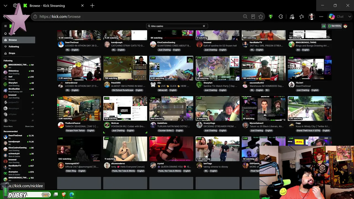Click Show More in the Following list

[8, 126]
